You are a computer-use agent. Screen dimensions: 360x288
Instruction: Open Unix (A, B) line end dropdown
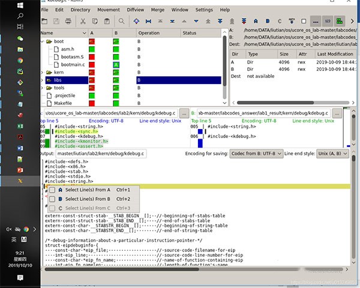[332, 154]
